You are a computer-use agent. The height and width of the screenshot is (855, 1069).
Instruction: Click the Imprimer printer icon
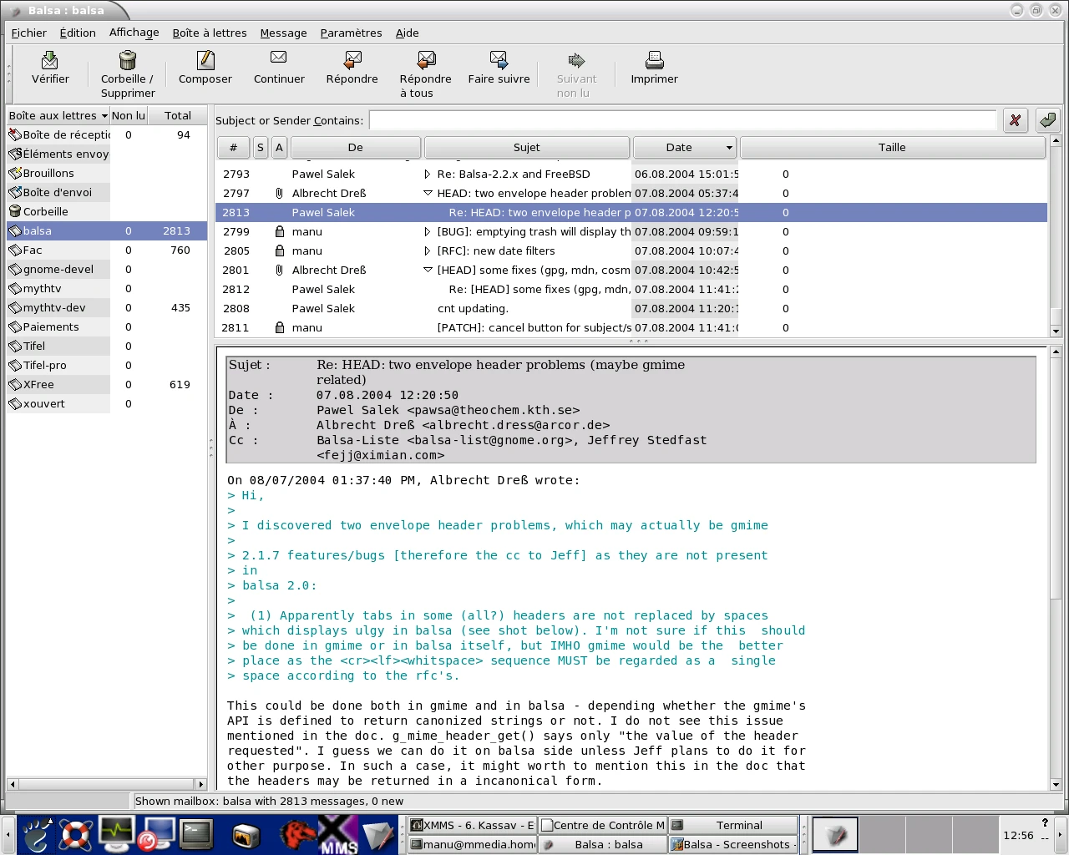click(x=654, y=61)
